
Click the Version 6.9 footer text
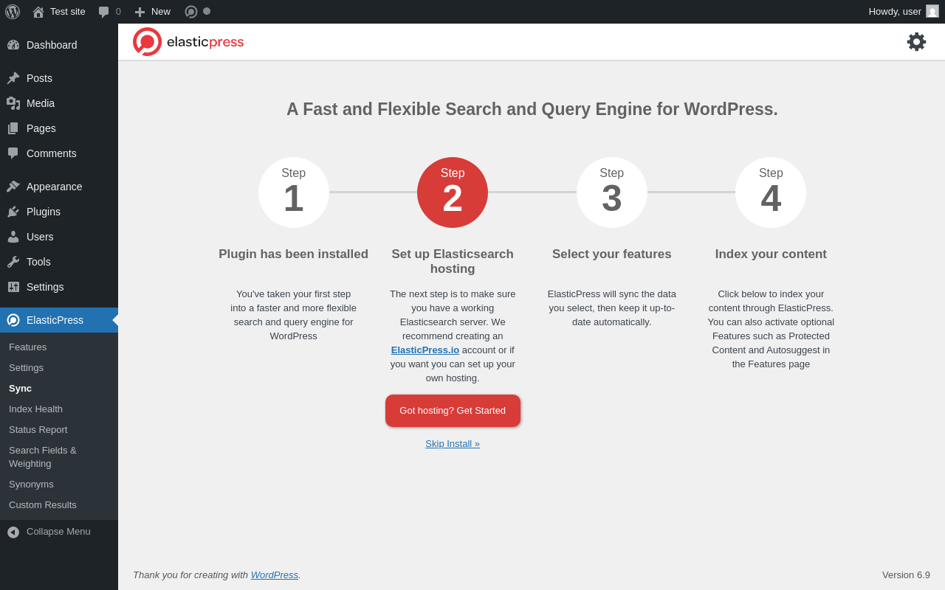click(906, 575)
